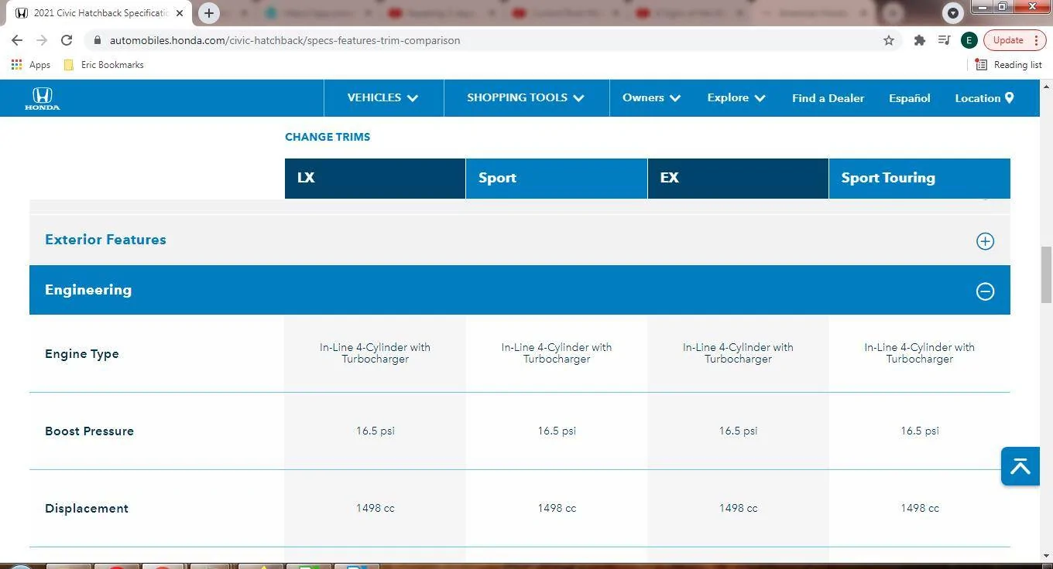Reload the Honda specs page
This screenshot has width=1053, height=569.
point(67,40)
